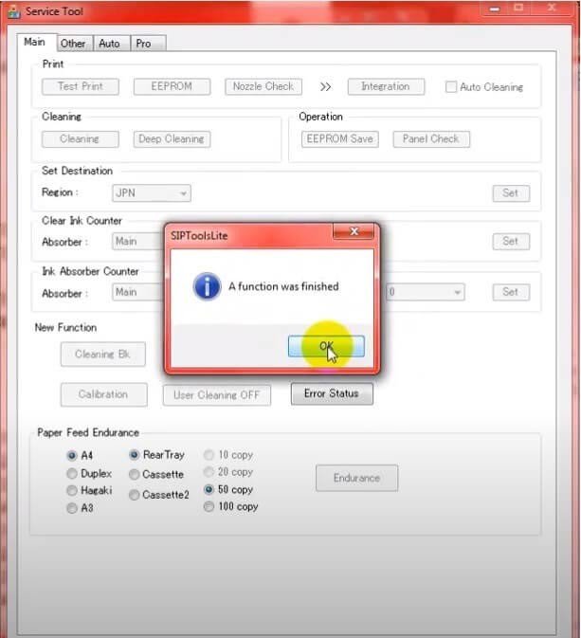Click EEPROM Save
This screenshot has height=638, width=581.
(x=340, y=139)
